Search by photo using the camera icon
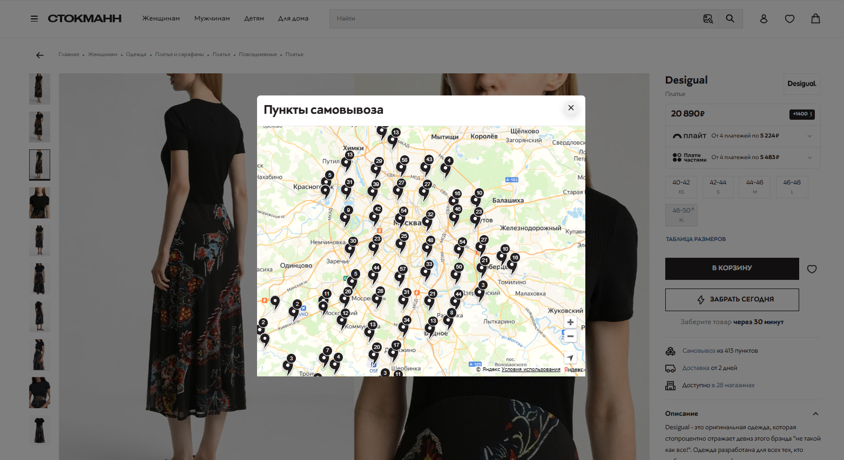The height and width of the screenshot is (460, 844). coord(708,19)
